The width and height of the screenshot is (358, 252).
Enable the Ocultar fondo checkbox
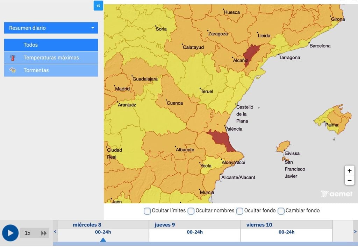(x=239, y=211)
